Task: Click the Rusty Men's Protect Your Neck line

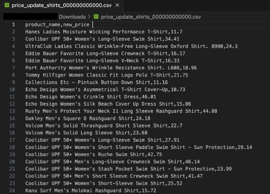Action: 121,111
